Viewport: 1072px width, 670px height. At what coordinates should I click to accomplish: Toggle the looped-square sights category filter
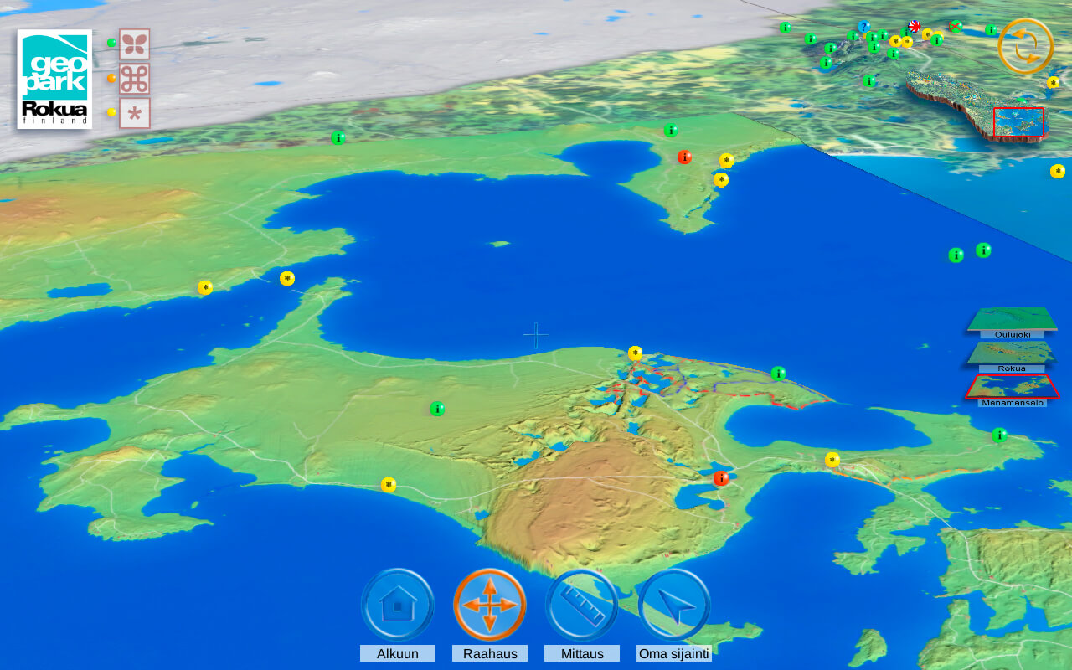pos(134,79)
